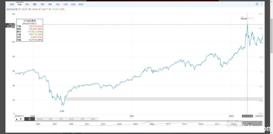
Task: Click the 2019/11/1 start date label
Action: [x=19, y=116]
